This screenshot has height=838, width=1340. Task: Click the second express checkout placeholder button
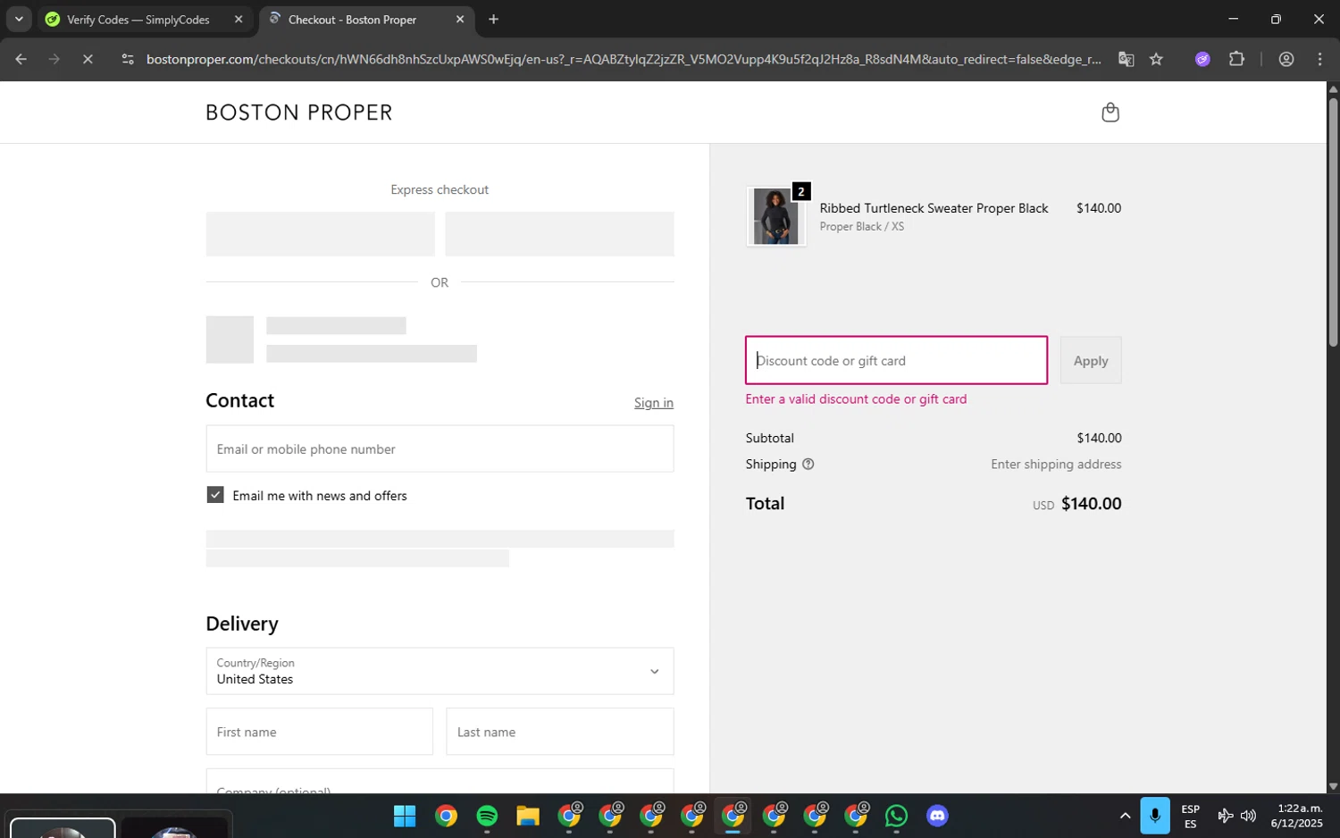[559, 234]
